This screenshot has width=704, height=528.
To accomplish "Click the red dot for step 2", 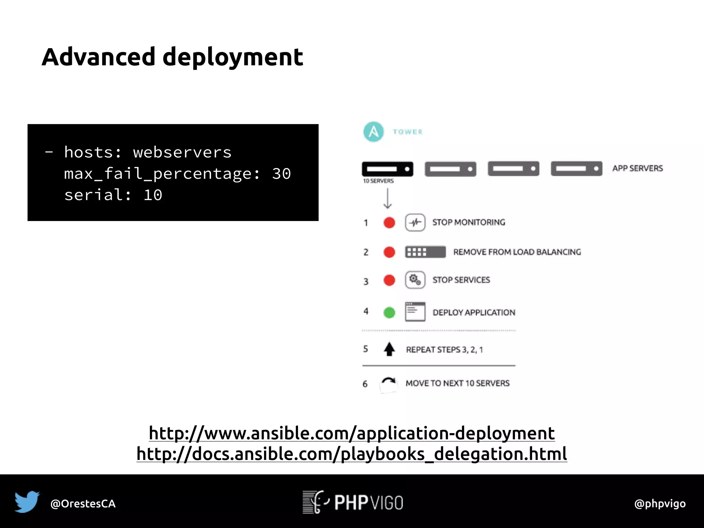I will click(389, 252).
